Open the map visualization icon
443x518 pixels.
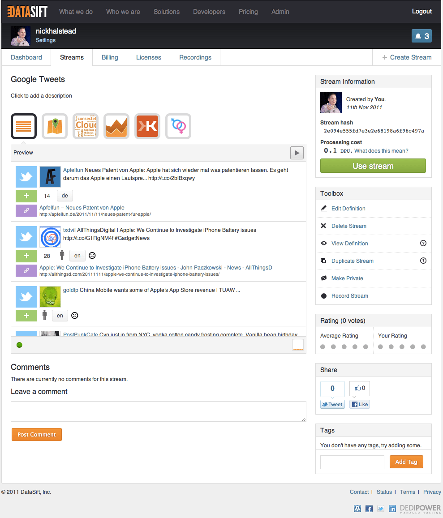[x=55, y=126]
